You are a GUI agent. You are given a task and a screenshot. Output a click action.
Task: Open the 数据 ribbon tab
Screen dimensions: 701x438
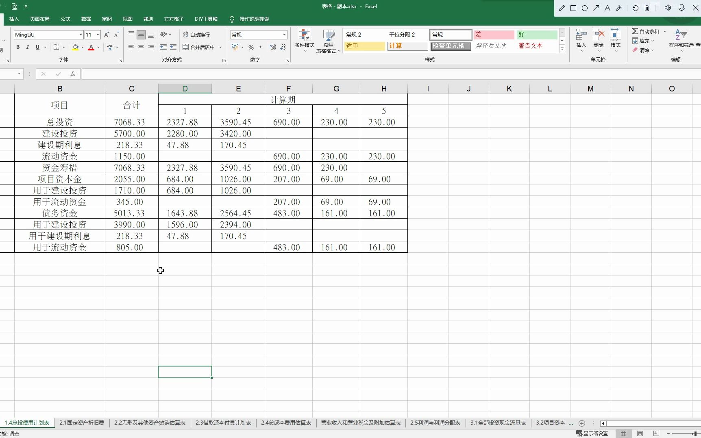point(86,19)
